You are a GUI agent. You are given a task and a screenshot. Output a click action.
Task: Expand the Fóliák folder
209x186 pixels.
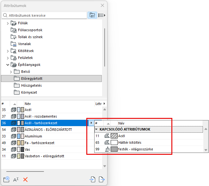8,23
